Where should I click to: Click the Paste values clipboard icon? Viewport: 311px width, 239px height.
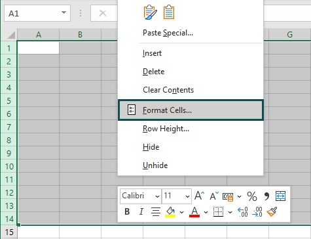[x=169, y=12]
